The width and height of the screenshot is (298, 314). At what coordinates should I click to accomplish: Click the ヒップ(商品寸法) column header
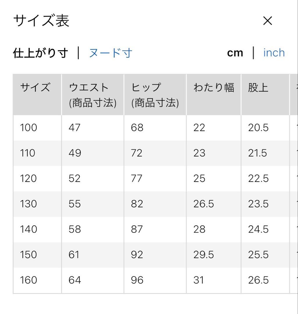coord(155,95)
